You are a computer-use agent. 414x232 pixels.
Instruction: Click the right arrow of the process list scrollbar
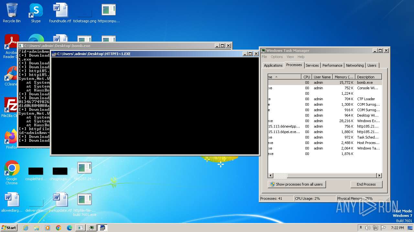tap(379, 176)
